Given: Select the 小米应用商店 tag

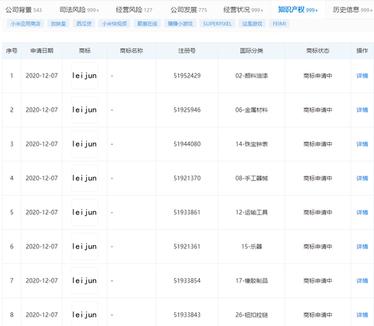Looking at the screenshot, I should pyautogui.click(x=26, y=24).
